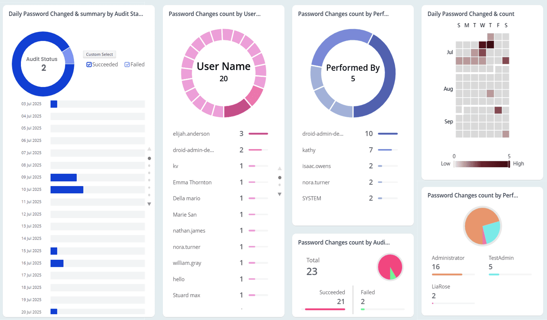
Task: Open the Custom Select dropdown
Action: (99, 54)
